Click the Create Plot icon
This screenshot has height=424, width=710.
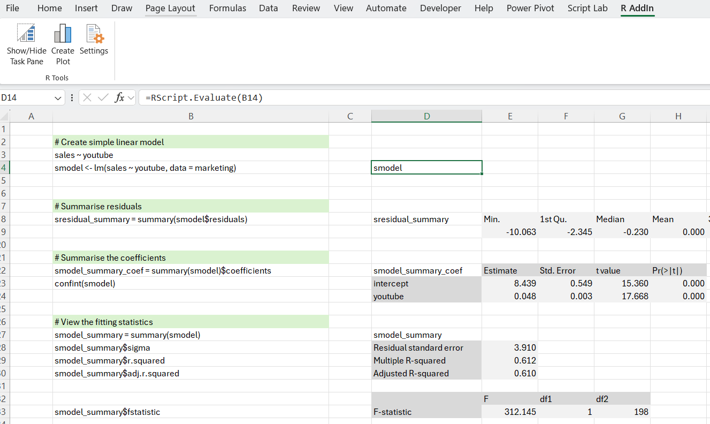click(x=63, y=33)
